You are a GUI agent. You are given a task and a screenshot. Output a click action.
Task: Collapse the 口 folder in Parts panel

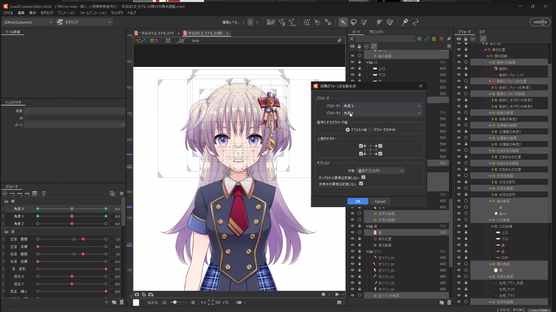coord(367,62)
